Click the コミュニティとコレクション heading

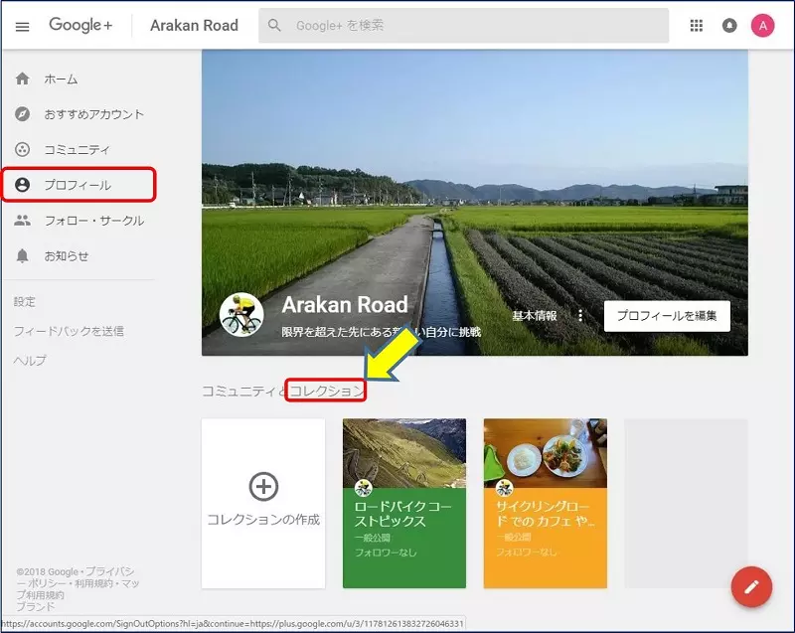[283, 391]
